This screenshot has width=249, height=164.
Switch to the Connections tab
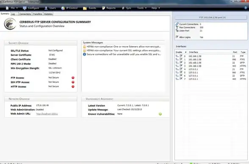[25, 14]
